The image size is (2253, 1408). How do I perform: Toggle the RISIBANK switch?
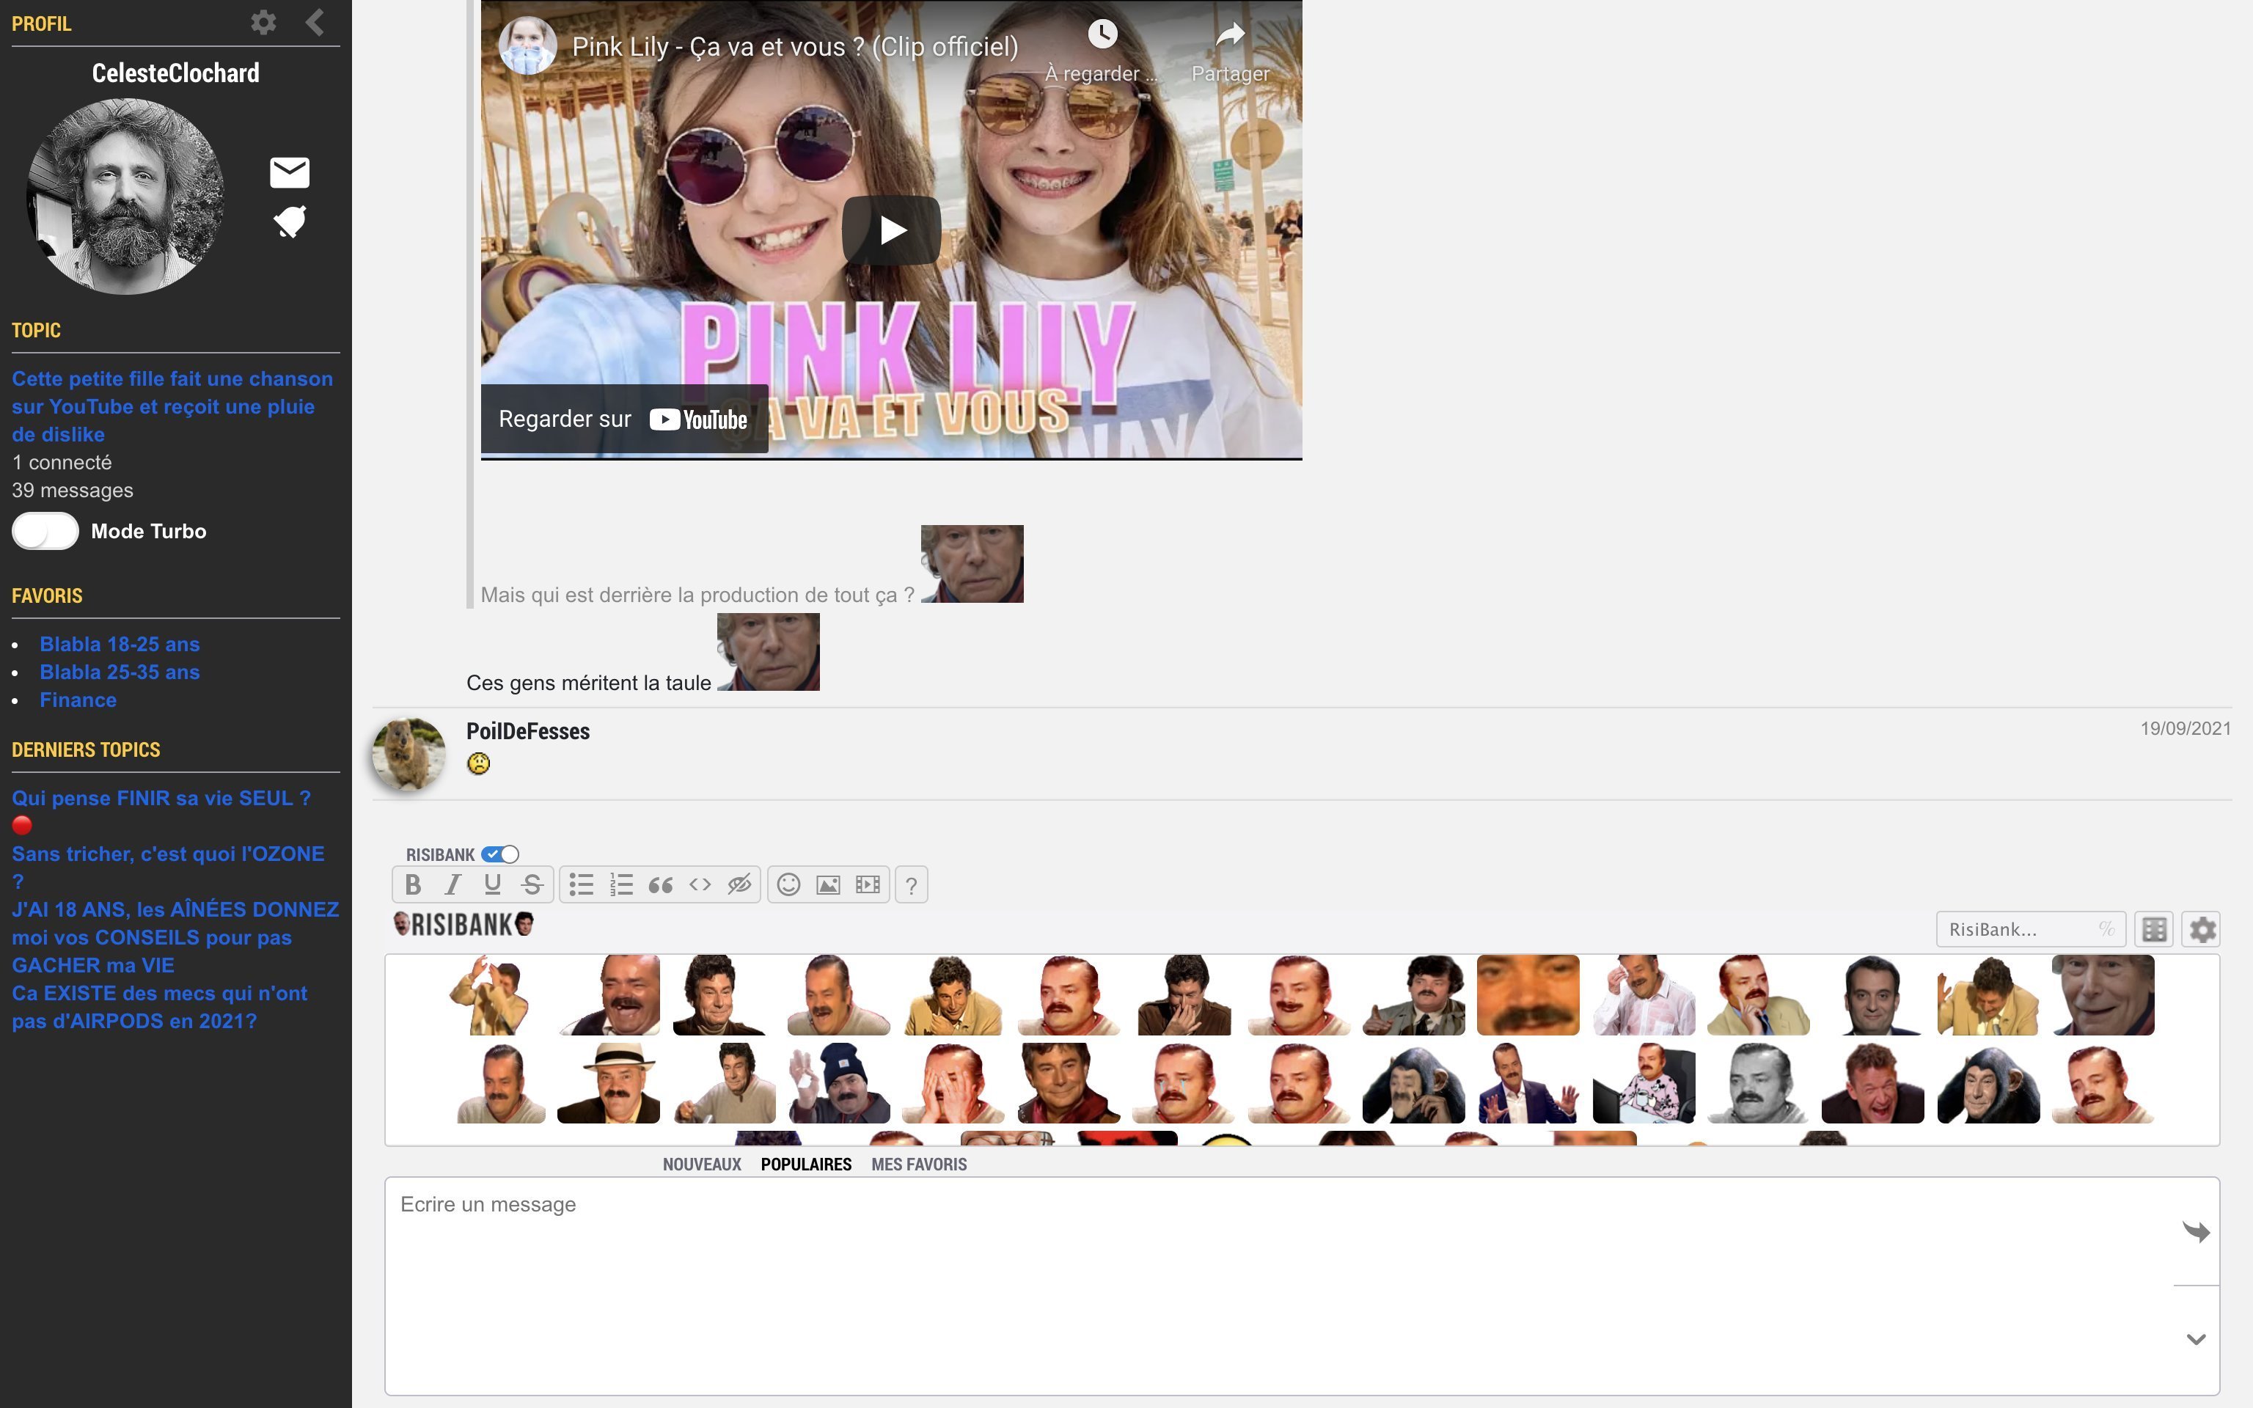tap(500, 854)
